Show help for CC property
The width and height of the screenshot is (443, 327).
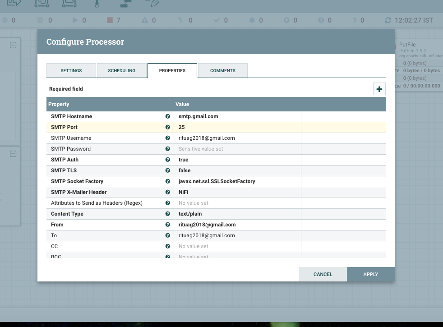(167, 246)
